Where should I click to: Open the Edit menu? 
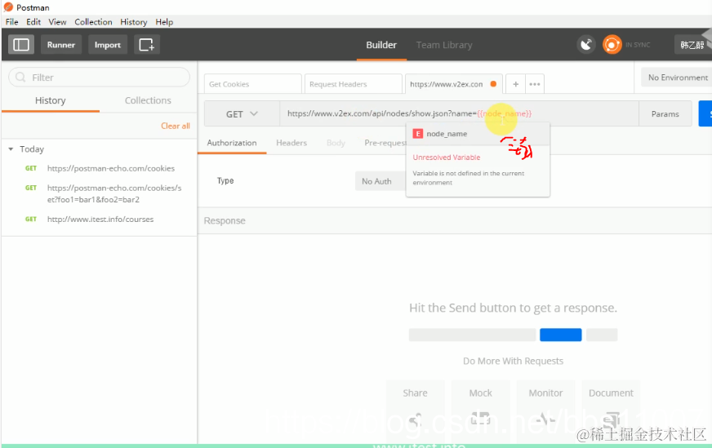[x=33, y=22]
